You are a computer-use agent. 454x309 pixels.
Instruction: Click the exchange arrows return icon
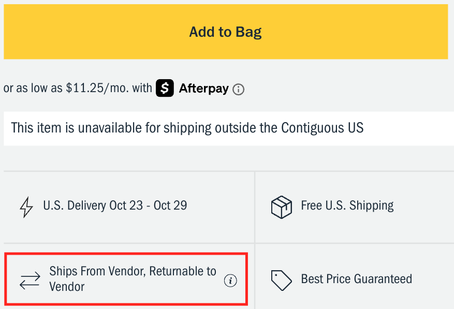click(x=30, y=280)
